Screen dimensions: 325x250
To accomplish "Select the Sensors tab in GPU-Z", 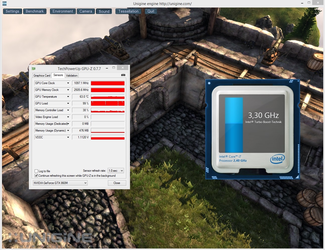I will 58,75.
